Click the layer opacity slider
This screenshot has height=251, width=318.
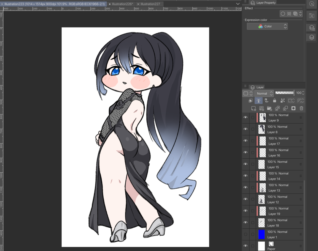[x=285, y=93]
